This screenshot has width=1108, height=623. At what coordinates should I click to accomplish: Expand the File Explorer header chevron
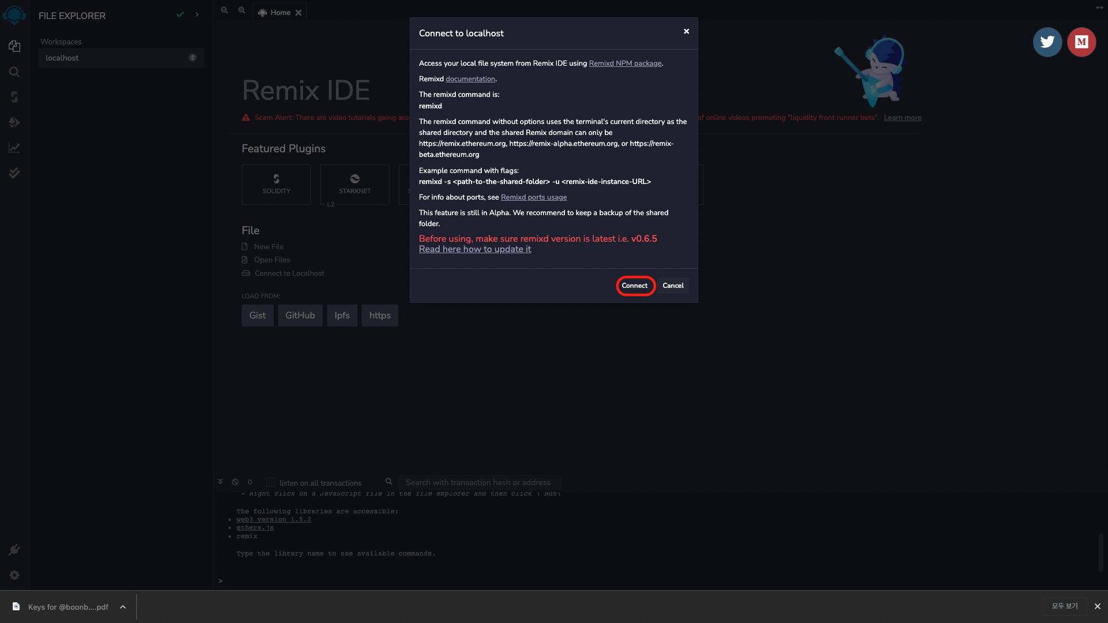197,14
